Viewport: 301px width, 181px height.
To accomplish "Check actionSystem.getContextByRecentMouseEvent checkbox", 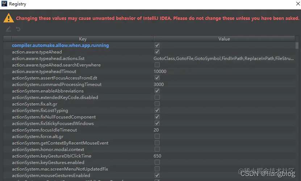I will [157, 143].
